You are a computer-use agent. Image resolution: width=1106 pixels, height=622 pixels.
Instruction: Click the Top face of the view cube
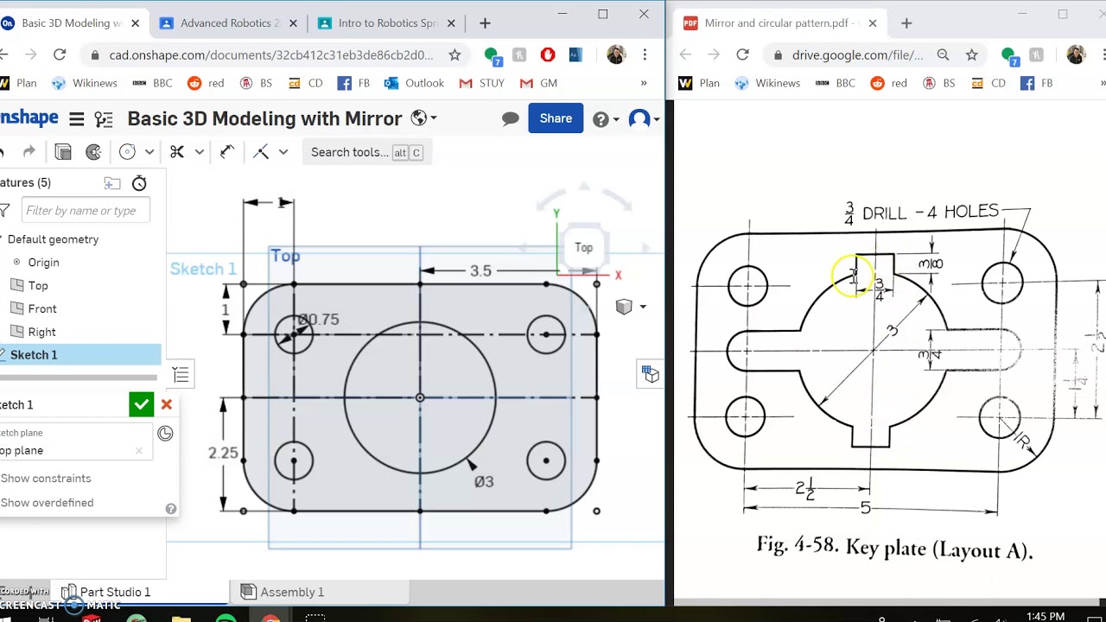click(x=584, y=247)
